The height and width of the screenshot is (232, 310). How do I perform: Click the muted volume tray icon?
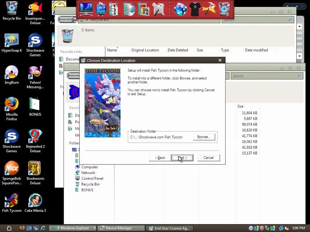tap(287, 228)
